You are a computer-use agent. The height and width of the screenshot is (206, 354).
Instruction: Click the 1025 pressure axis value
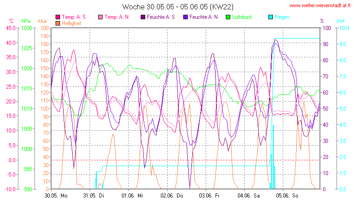click(x=26, y=48)
